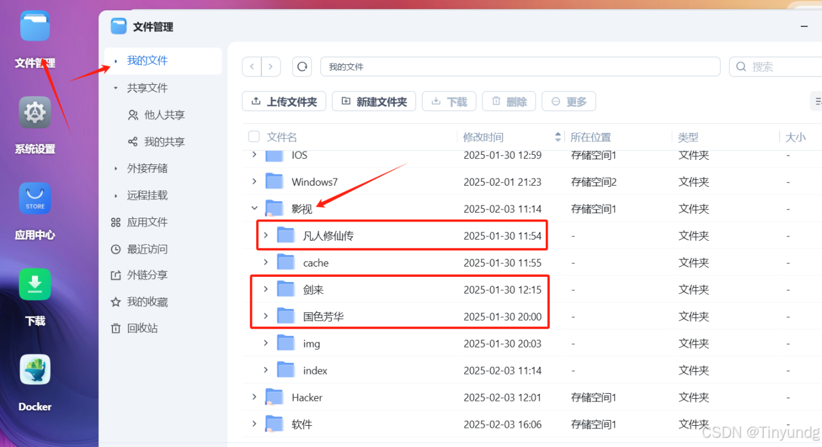
Task: Click the back navigation arrow
Action: pos(251,66)
